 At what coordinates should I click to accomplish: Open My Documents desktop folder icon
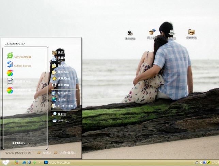[191, 34]
